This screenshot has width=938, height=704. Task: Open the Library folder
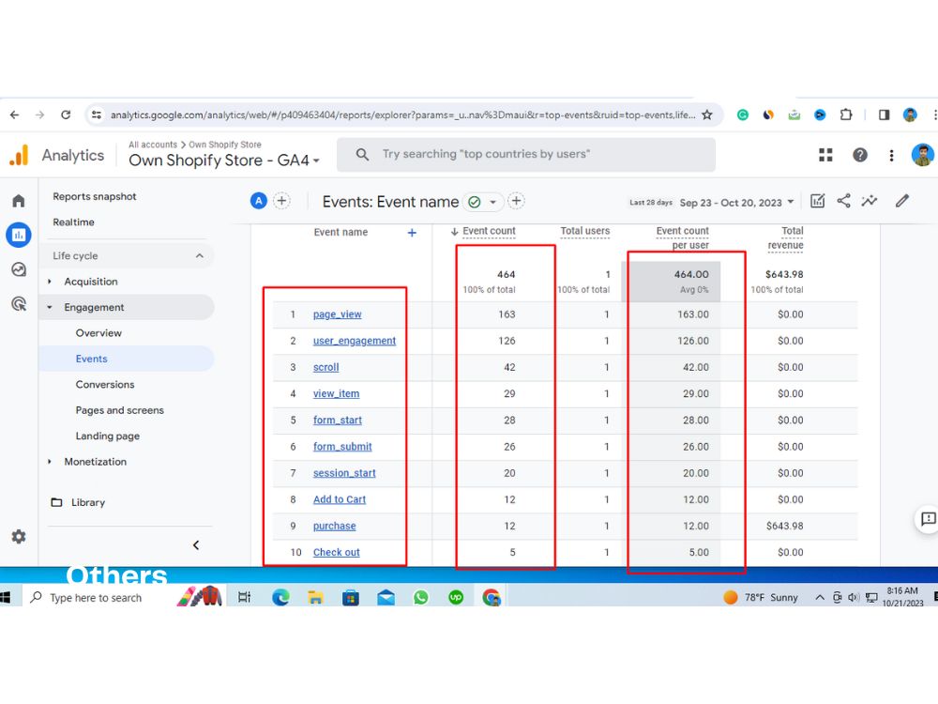coord(78,502)
